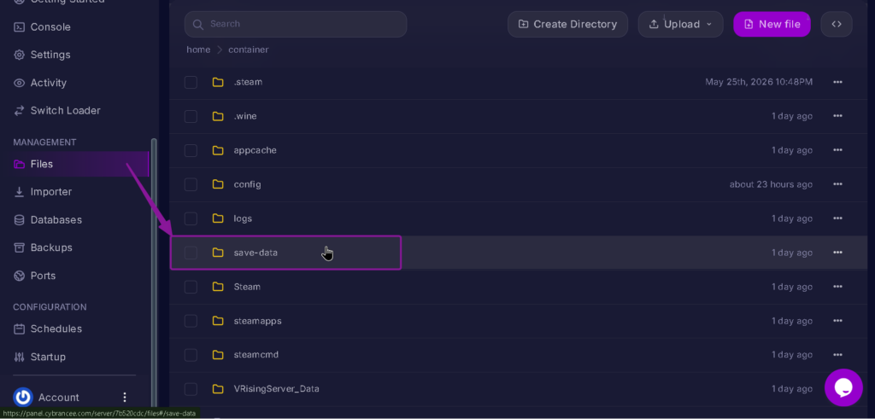Click the folder icon beside config
This screenshot has height=419, width=875.
click(x=218, y=184)
